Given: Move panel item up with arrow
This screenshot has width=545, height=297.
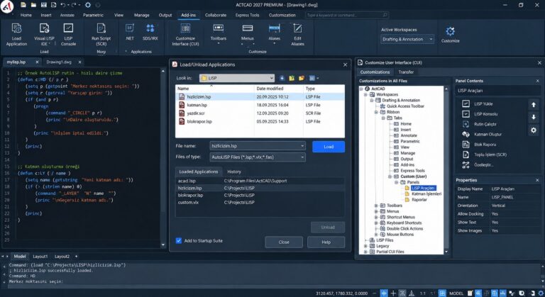Looking at the screenshot, I should pos(534,105).
